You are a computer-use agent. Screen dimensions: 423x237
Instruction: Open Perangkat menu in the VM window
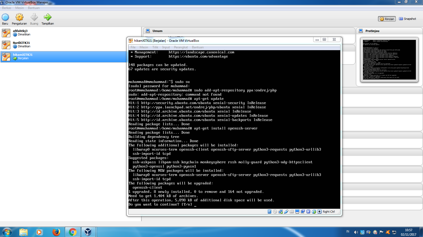(x=181, y=47)
